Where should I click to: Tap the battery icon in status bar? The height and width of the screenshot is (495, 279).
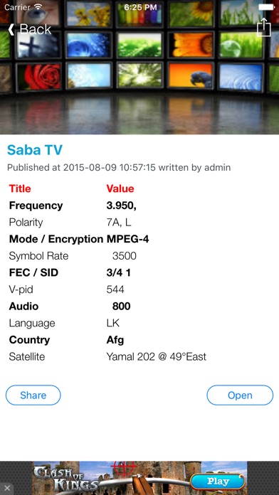[266, 7]
